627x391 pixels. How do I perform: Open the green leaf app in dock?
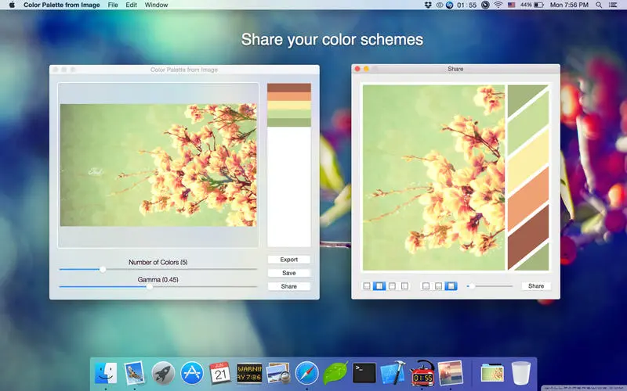coord(335,373)
